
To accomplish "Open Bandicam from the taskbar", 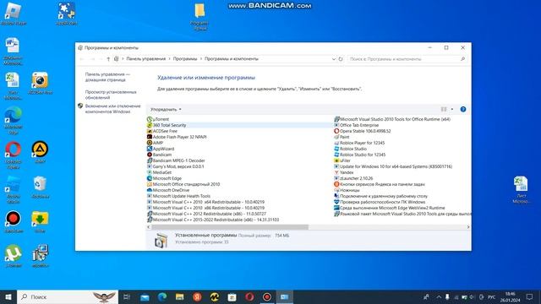I will 267,296.
